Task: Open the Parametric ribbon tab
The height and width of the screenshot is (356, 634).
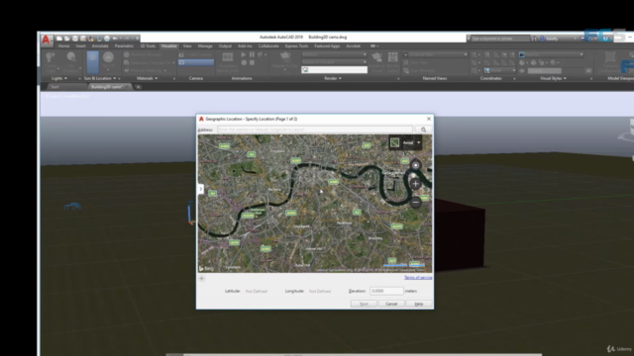Action: tap(124, 46)
